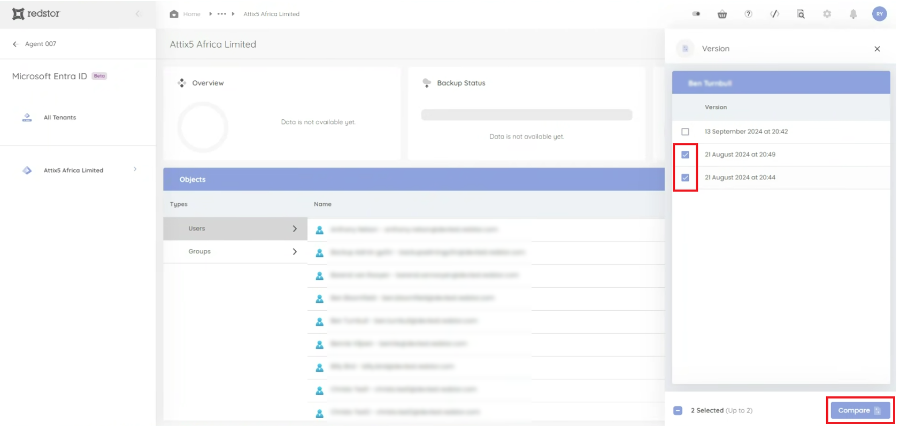Image resolution: width=900 pixels, height=429 pixels.
Task: Expand the Attix5 Africa Limited sidebar chevron
Action: tap(135, 169)
